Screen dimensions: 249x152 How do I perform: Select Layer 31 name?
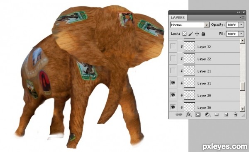(x=204, y=83)
